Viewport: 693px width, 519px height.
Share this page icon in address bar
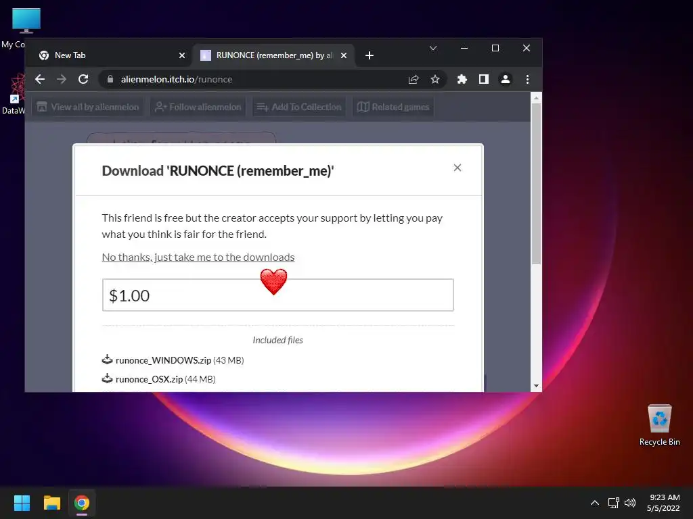tap(413, 80)
